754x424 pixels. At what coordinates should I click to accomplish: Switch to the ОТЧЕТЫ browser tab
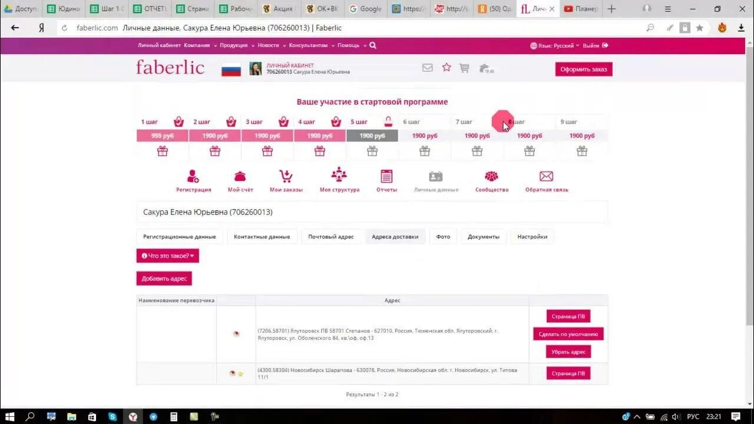(x=150, y=9)
